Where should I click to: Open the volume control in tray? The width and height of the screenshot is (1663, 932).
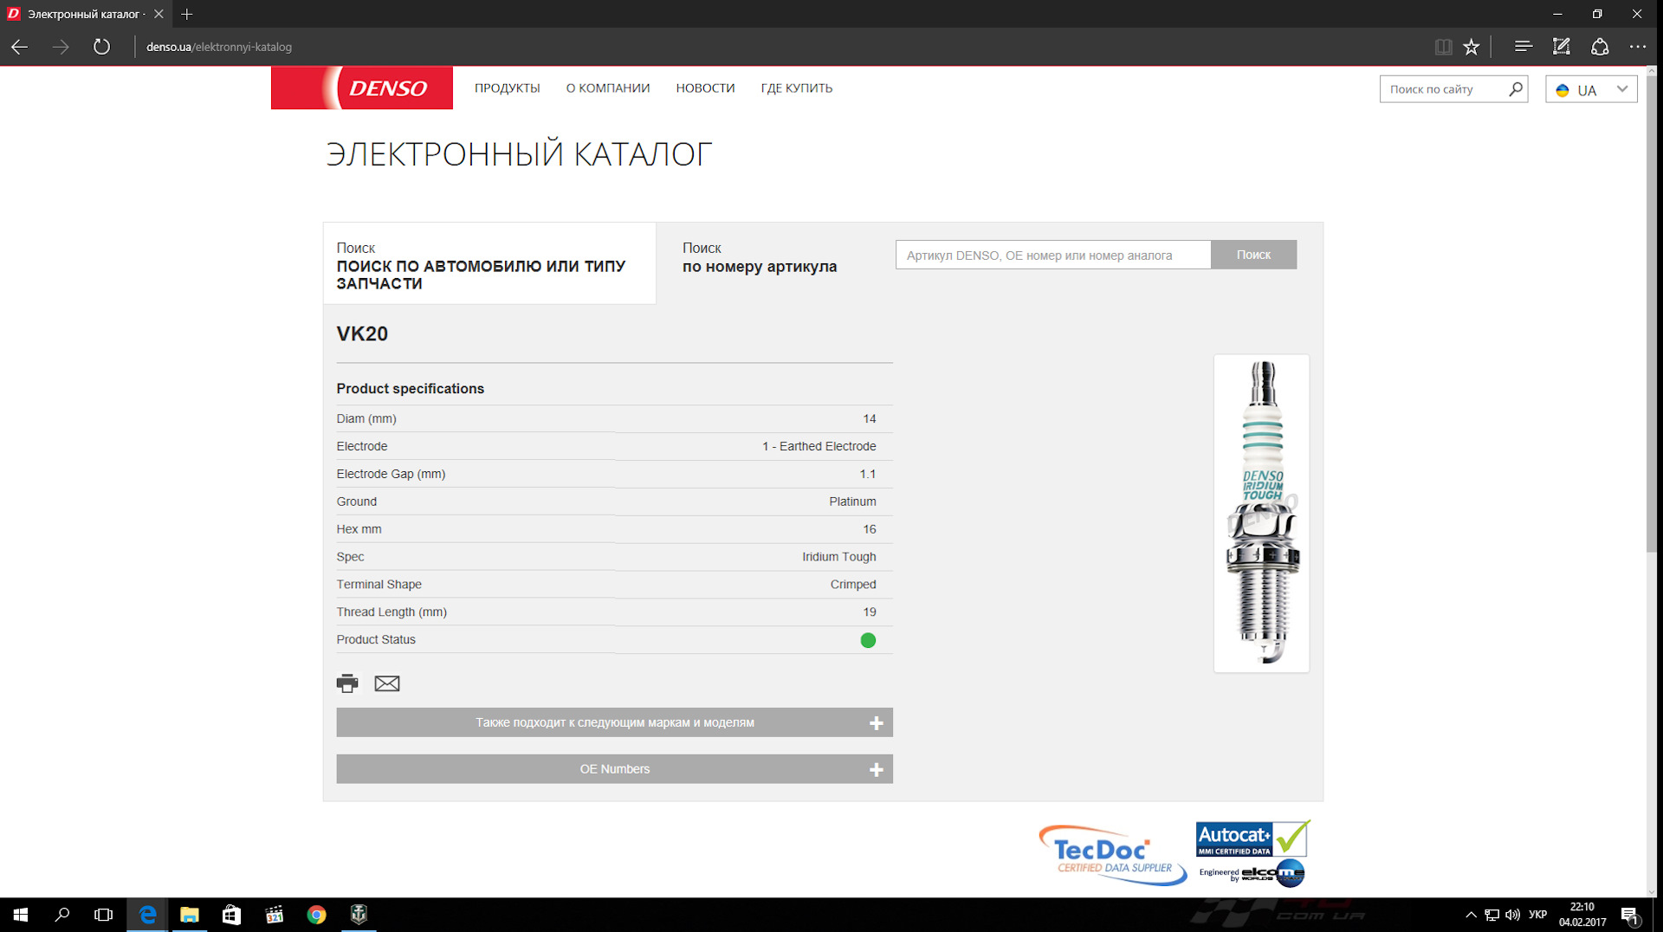(x=1512, y=915)
